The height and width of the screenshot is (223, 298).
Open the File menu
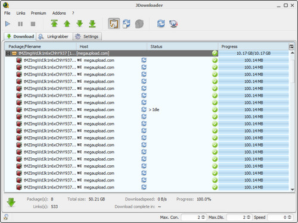point(7,13)
